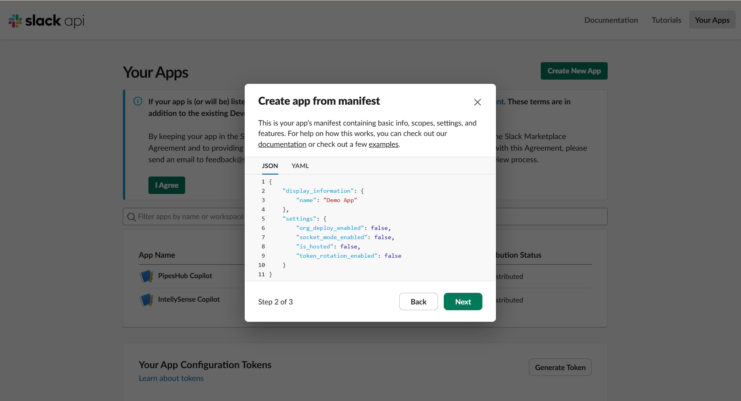741x401 pixels.
Task: Click the Next button in the dialog
Action: (x=463, y=301)
